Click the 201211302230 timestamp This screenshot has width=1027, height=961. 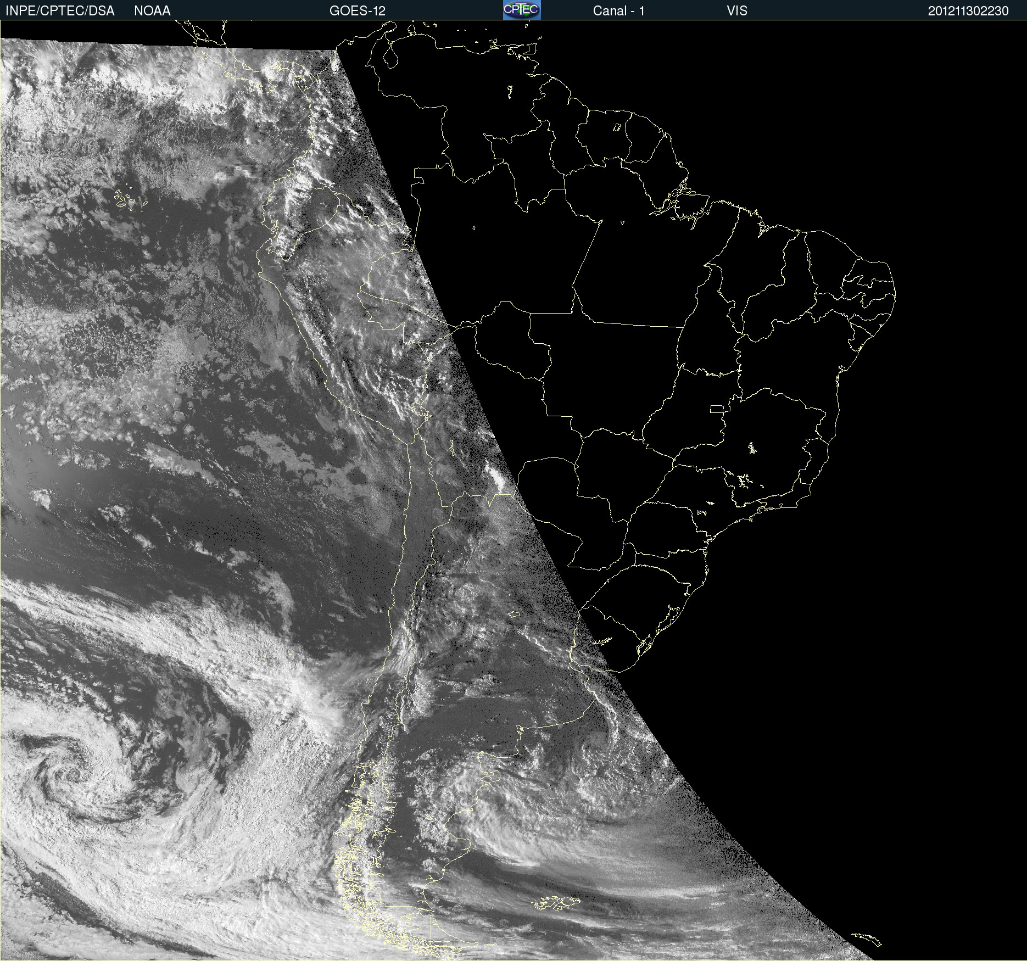coord(968,11)
